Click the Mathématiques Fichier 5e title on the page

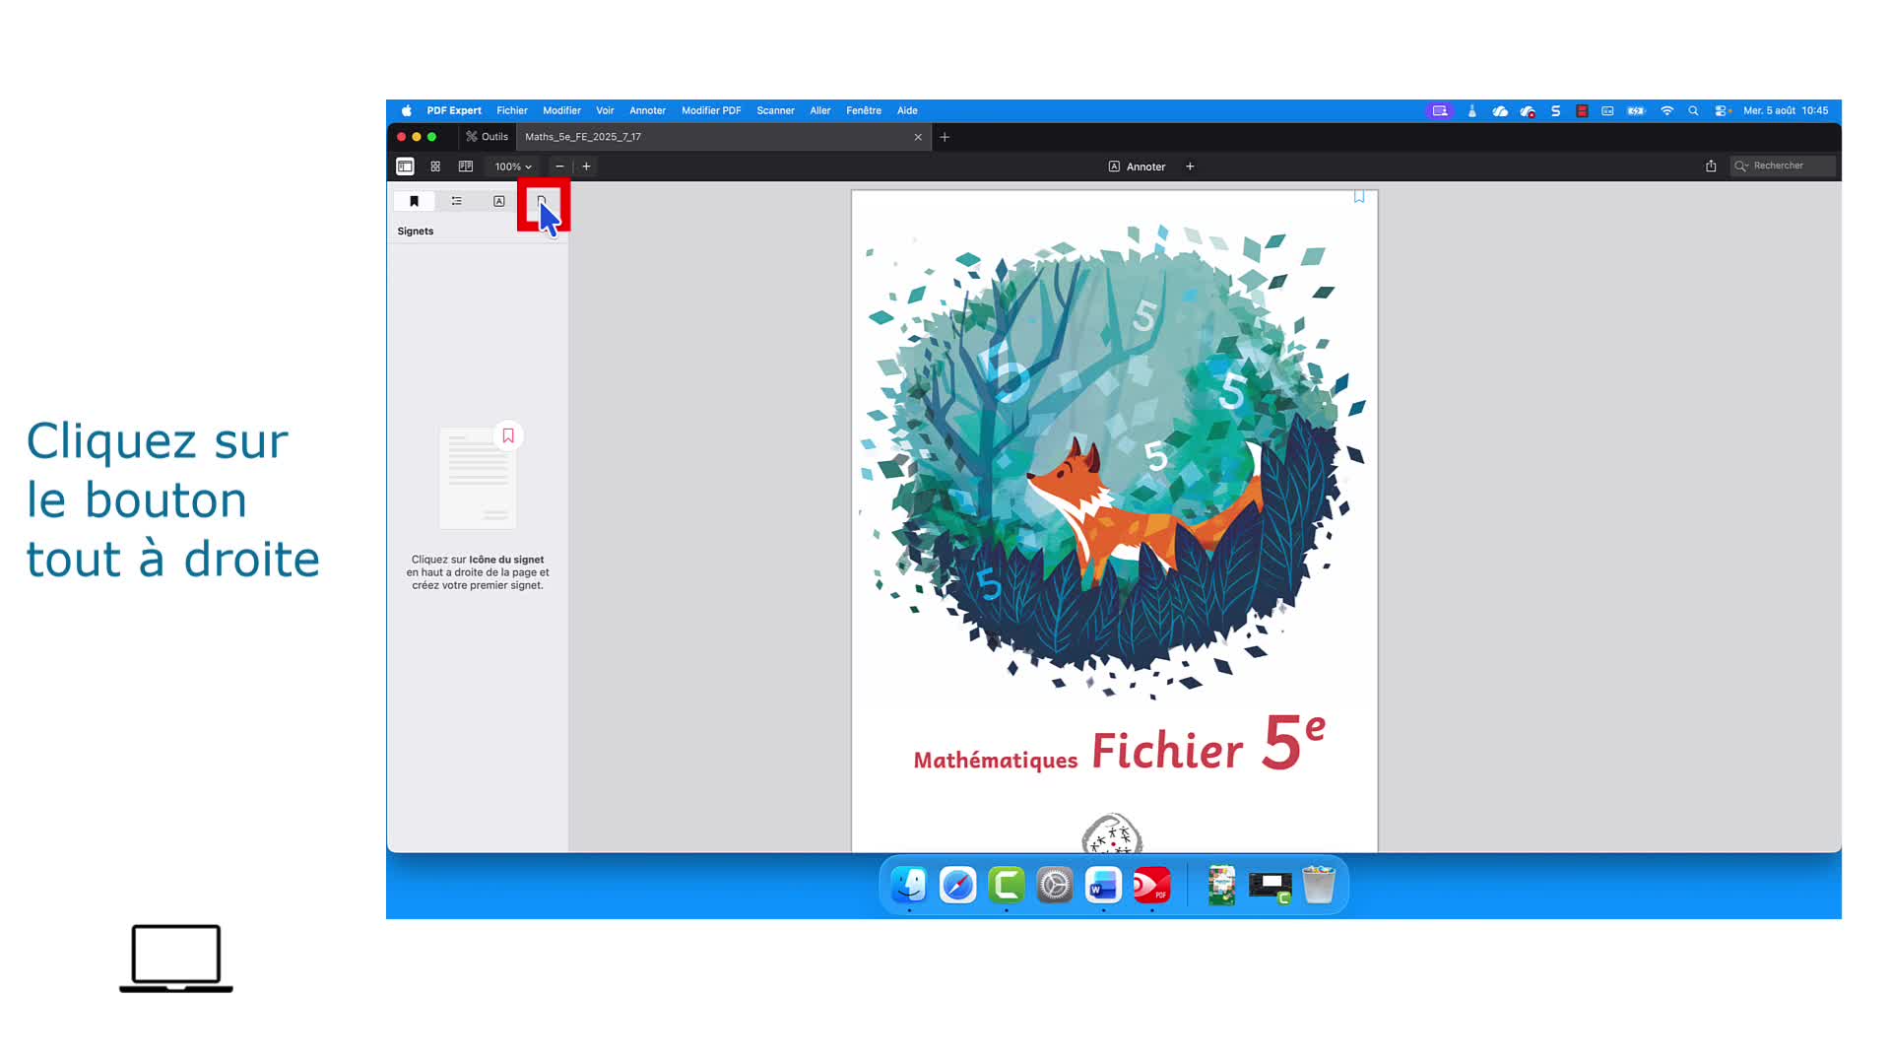pos(1120,746)
